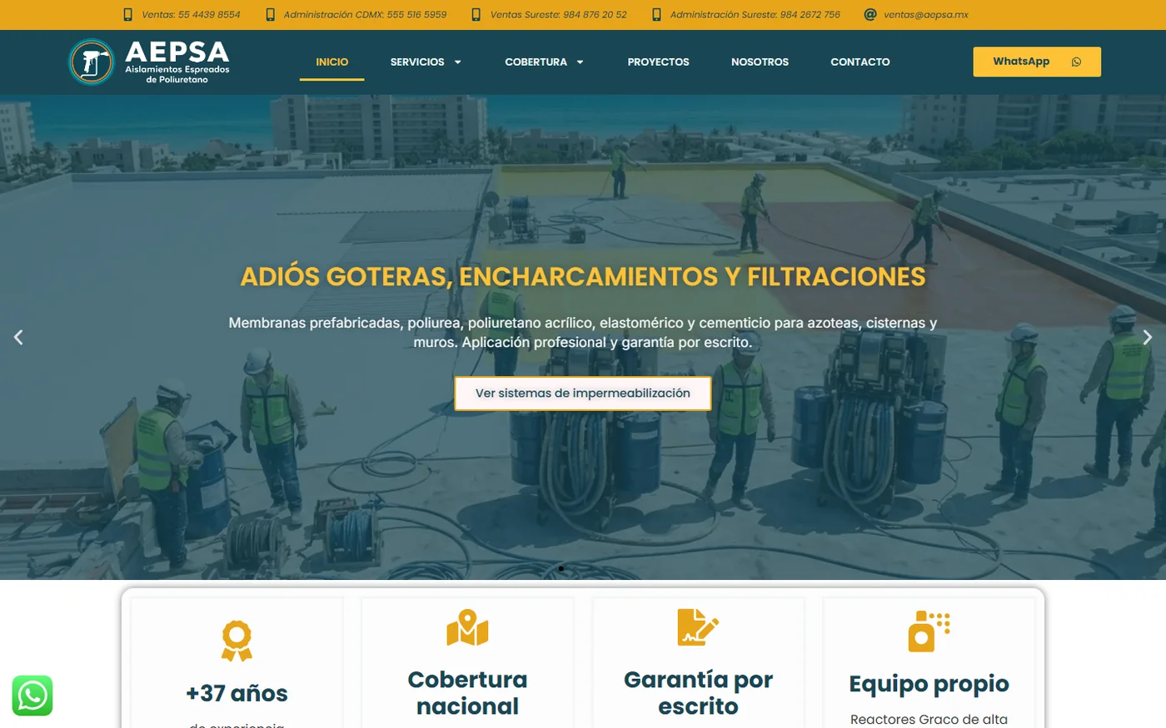Click the map pin icon above Cobertura nacional

click(467, 628)
